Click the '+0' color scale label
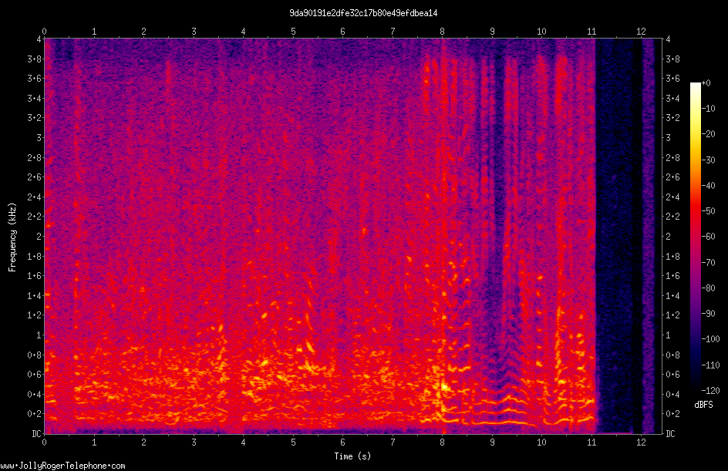Image resolution: width=728 pixels, height=471 pixels. pyautogui.click(x=706, y=83)
